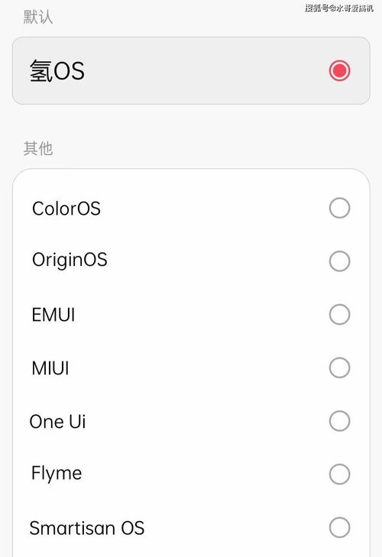Select the 氢OS radio button
Screen dimensions: 382x557
pyautogui.click(x=339, y=70)
